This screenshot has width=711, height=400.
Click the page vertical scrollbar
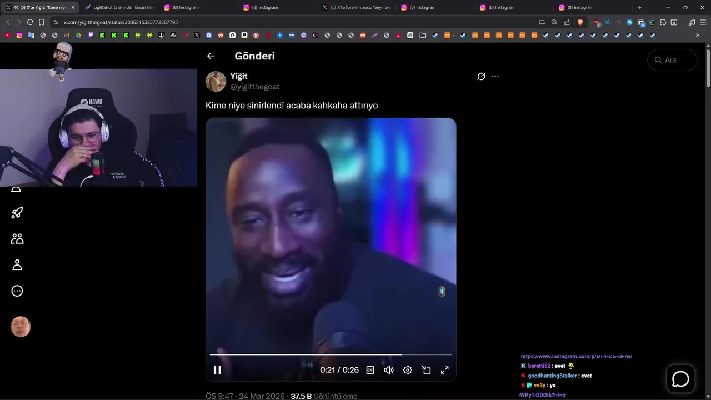(x=708, y=68)
